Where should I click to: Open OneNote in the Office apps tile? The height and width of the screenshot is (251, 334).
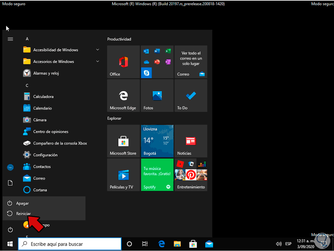click(x=168, y=62)
